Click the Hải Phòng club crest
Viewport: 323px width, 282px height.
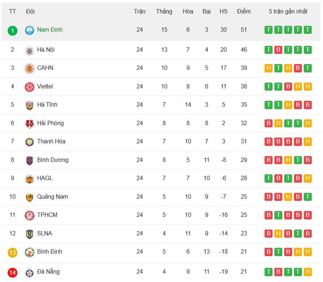(29, 124)
